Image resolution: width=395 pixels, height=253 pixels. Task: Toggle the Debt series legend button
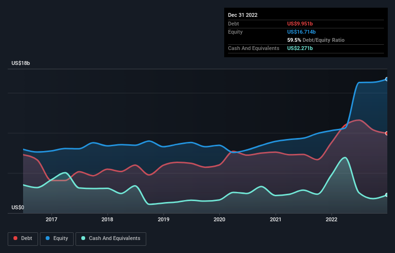(x=23, y=239)
